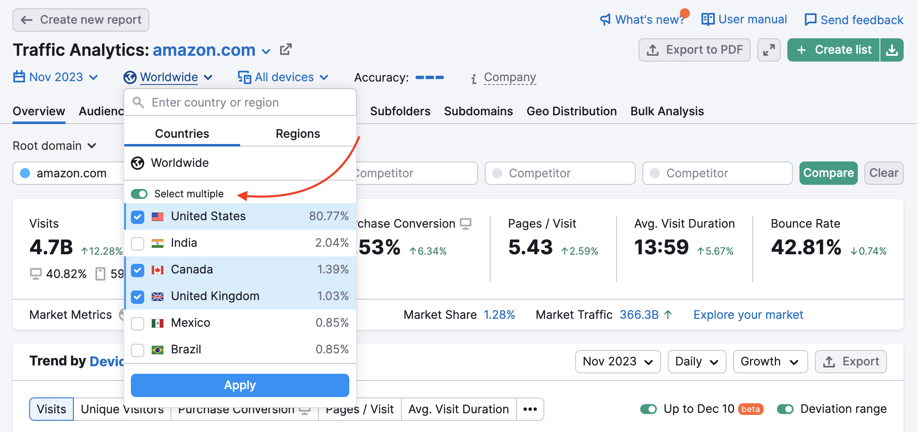Uncheck the United Kingdom checkbox
Viewport: 917px width, 432px height.
[138, 297]
